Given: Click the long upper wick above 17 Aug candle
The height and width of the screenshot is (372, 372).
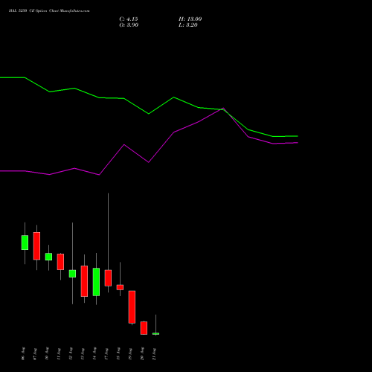Looking at the screenshot, I should 108,231.
